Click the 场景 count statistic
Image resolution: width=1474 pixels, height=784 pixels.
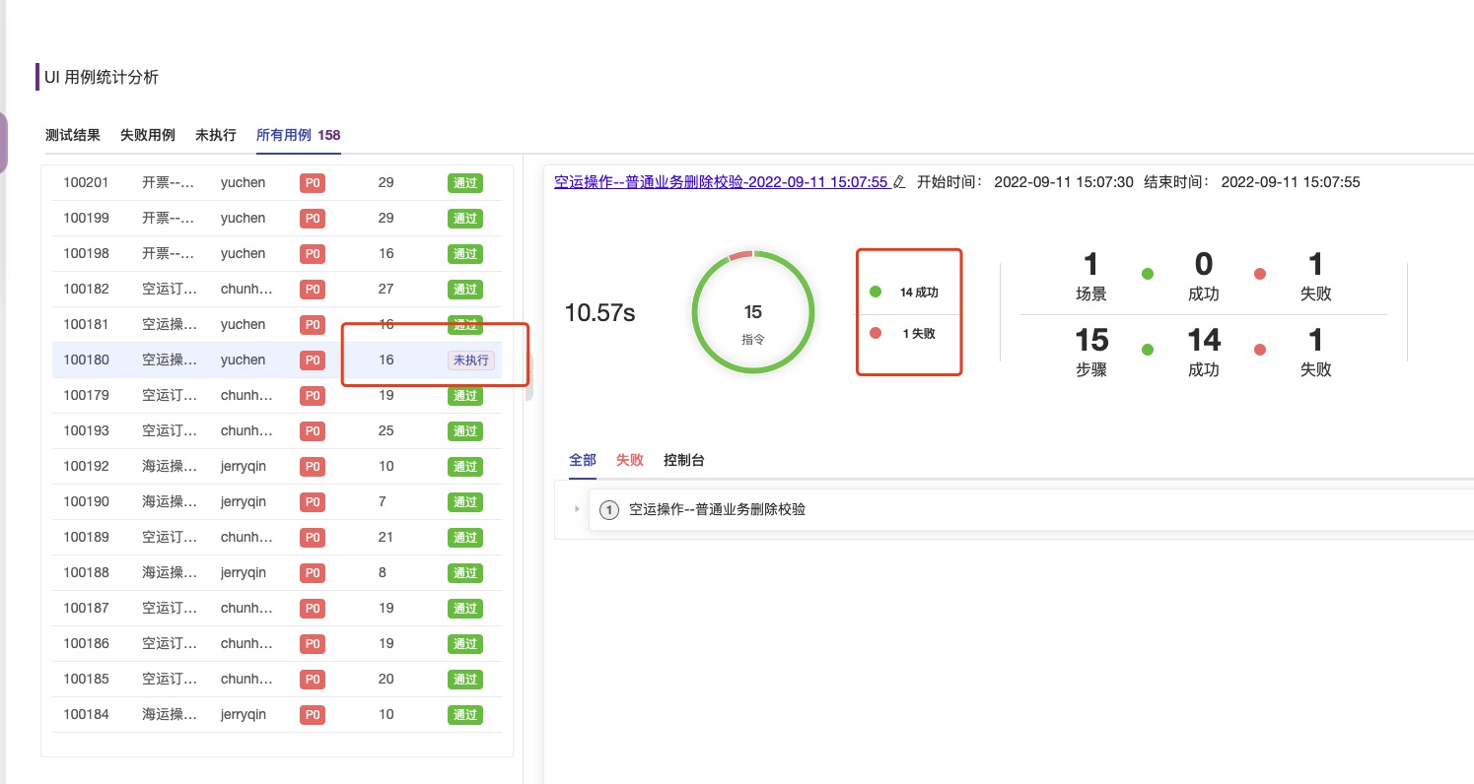pos(1090,276)
